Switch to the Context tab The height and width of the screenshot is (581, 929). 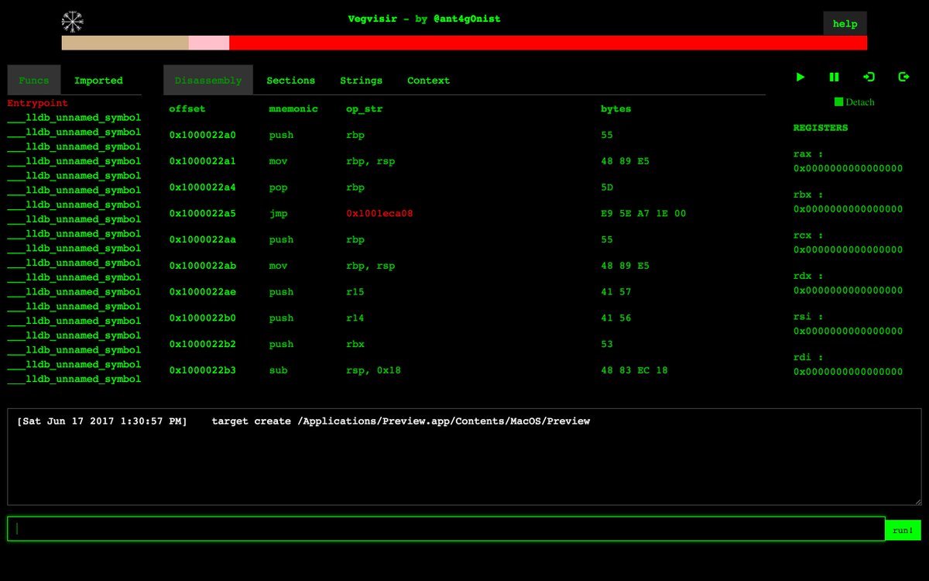pyautogui.click(x=428, y=80)
